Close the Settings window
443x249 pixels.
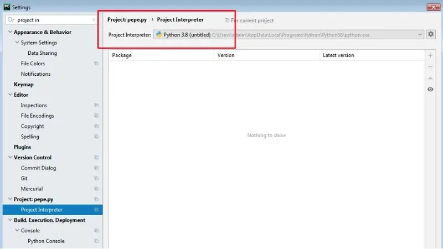pos(433,7)
